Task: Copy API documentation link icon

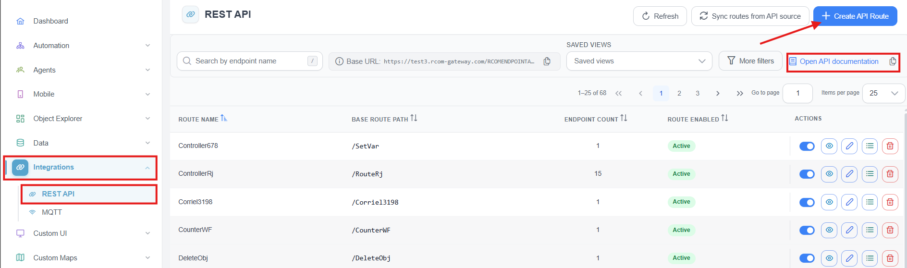Action: [893, 61]
